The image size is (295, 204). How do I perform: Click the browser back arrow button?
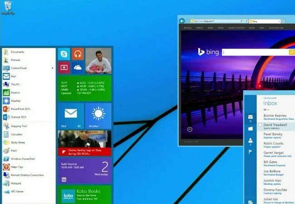pyautogui.click(x=182, y=21)
